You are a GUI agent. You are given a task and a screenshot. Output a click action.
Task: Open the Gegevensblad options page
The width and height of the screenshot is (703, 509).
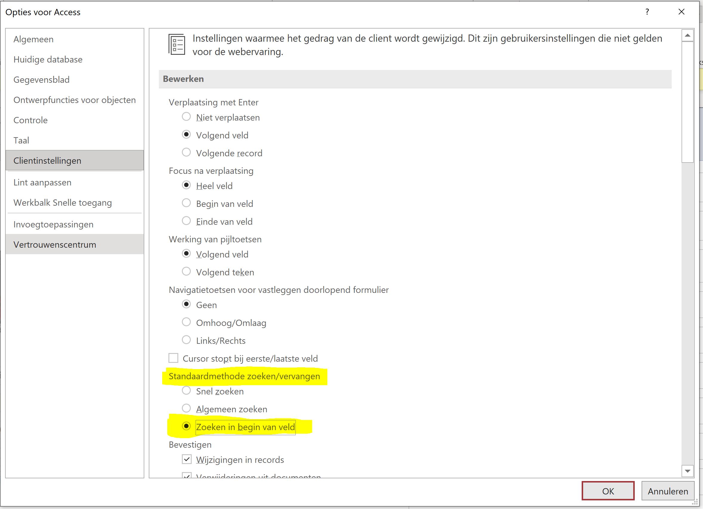tap(75, 79)
